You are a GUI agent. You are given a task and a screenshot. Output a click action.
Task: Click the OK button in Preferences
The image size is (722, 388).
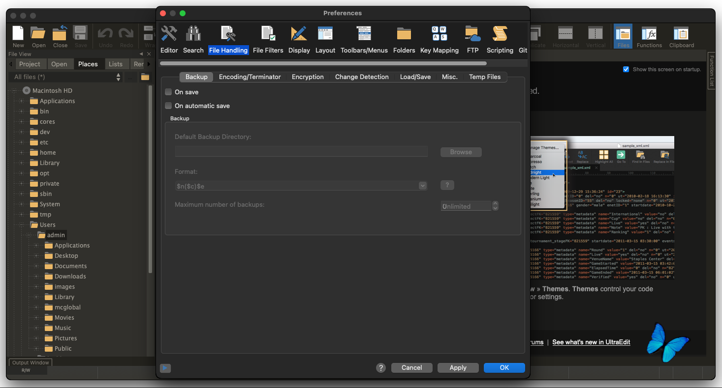tap(504, 368)
